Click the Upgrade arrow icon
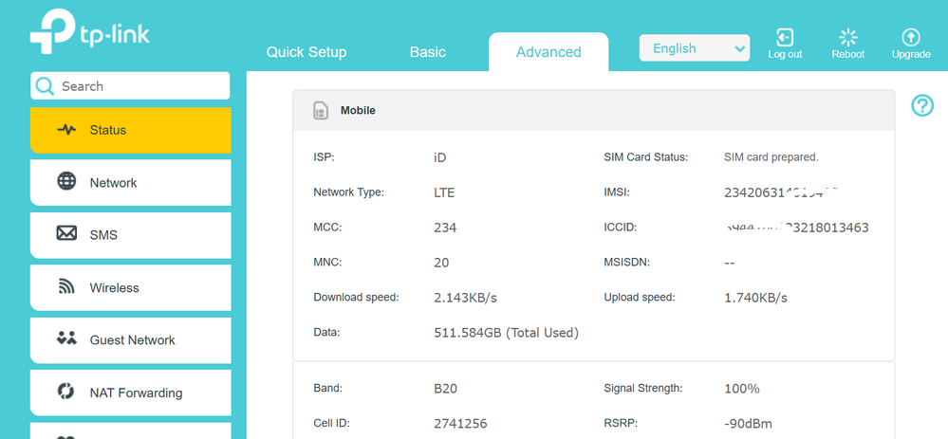The height and width of the screenshot is (439, 948). point(910,37)
